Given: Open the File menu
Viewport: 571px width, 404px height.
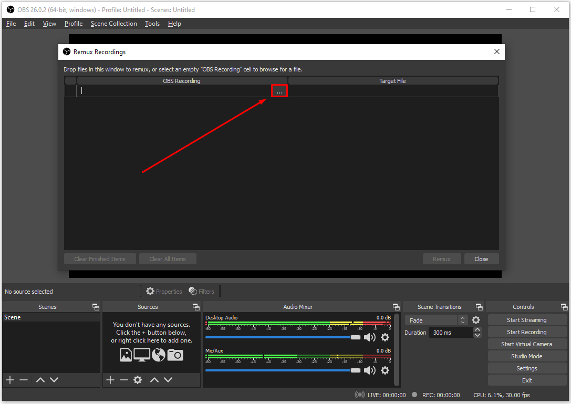Looking at the screenshot, I should coord(11,24).
